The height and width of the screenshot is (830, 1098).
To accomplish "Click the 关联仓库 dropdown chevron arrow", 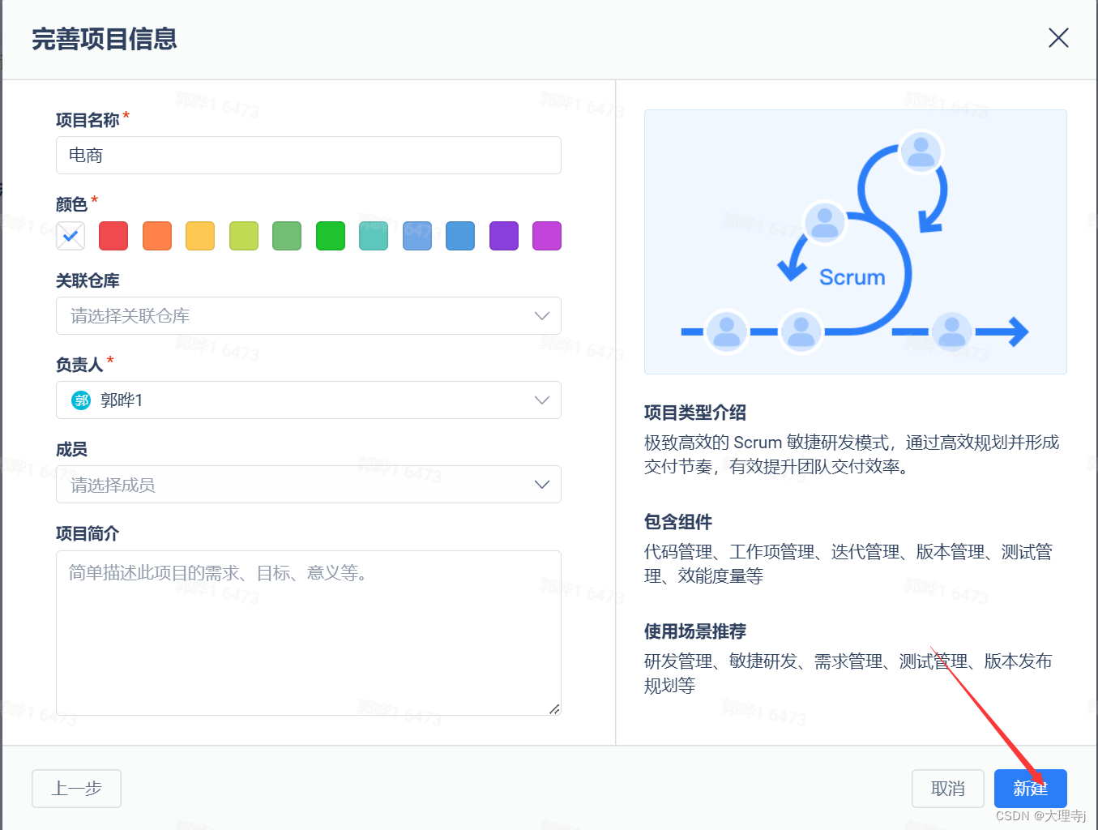I will 542,315.
